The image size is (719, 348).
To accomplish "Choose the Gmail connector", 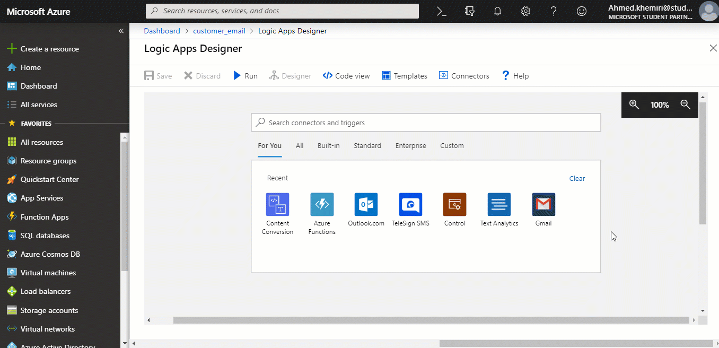I will point(543,204).
